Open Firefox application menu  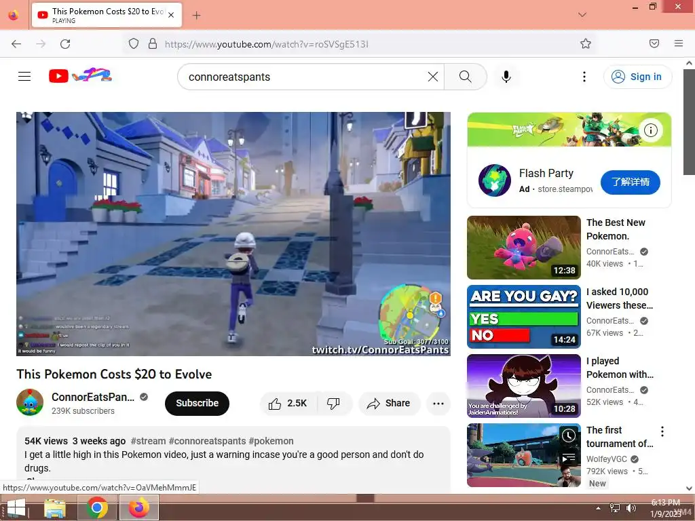[679, 43]
